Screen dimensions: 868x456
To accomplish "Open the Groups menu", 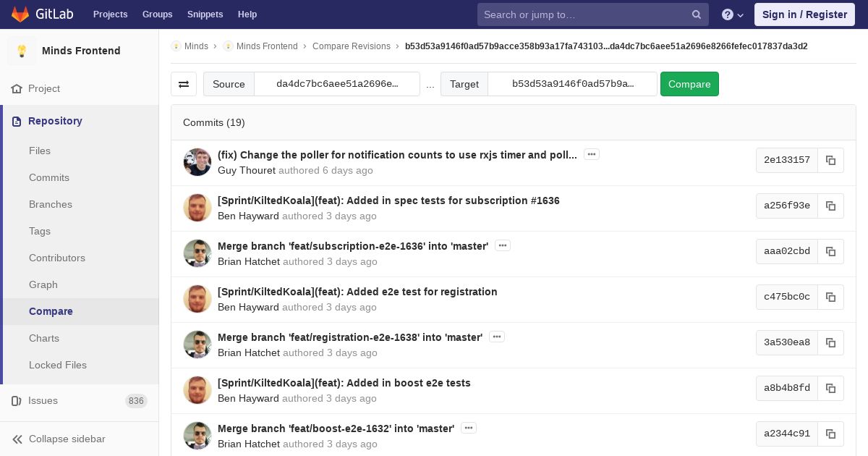I will pyautogui.click(x=158, y=14).
